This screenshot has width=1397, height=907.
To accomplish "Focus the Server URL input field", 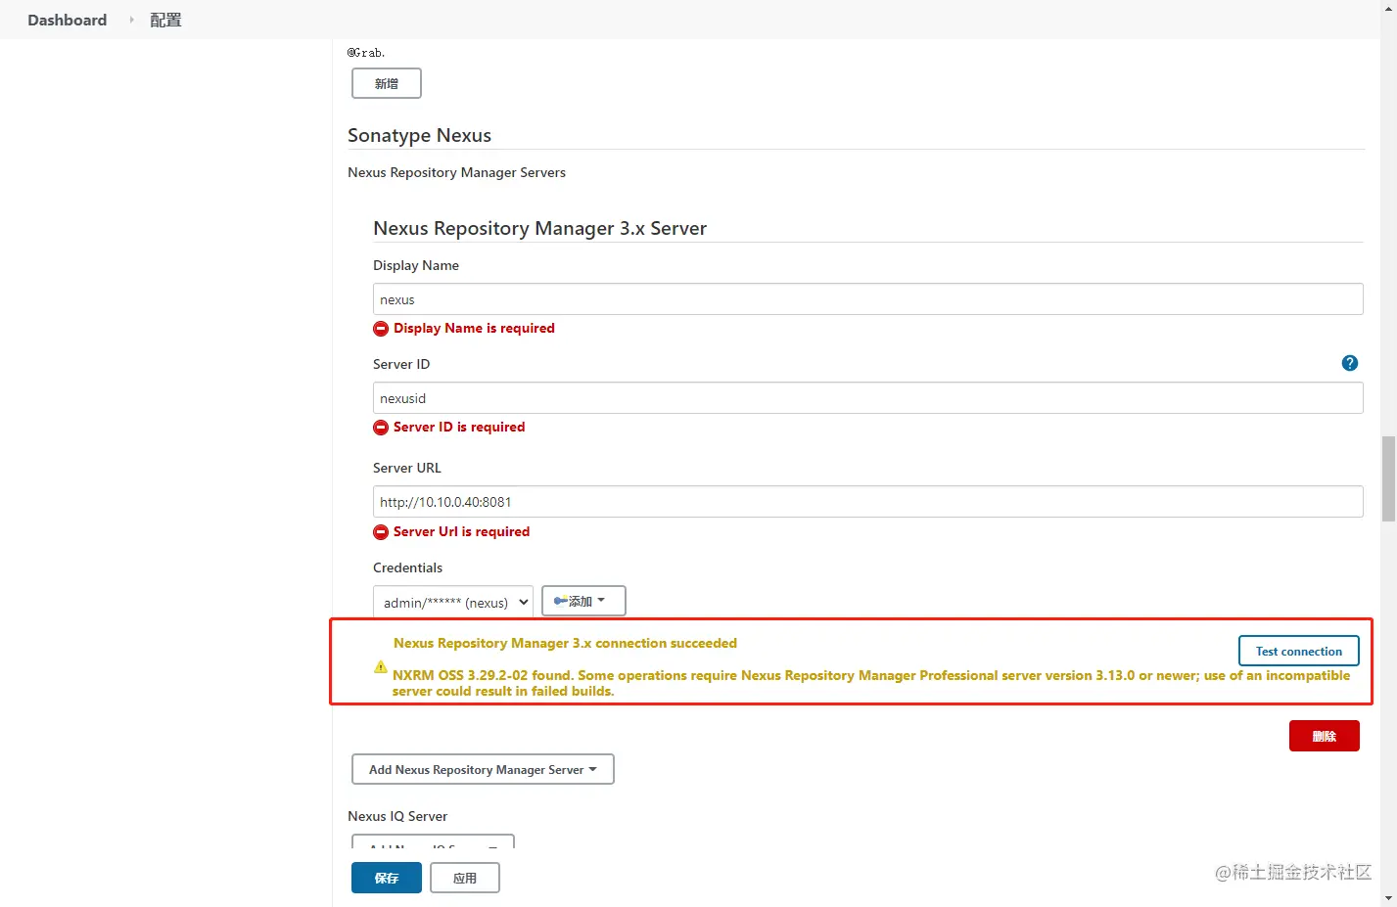I will point(868,502).
